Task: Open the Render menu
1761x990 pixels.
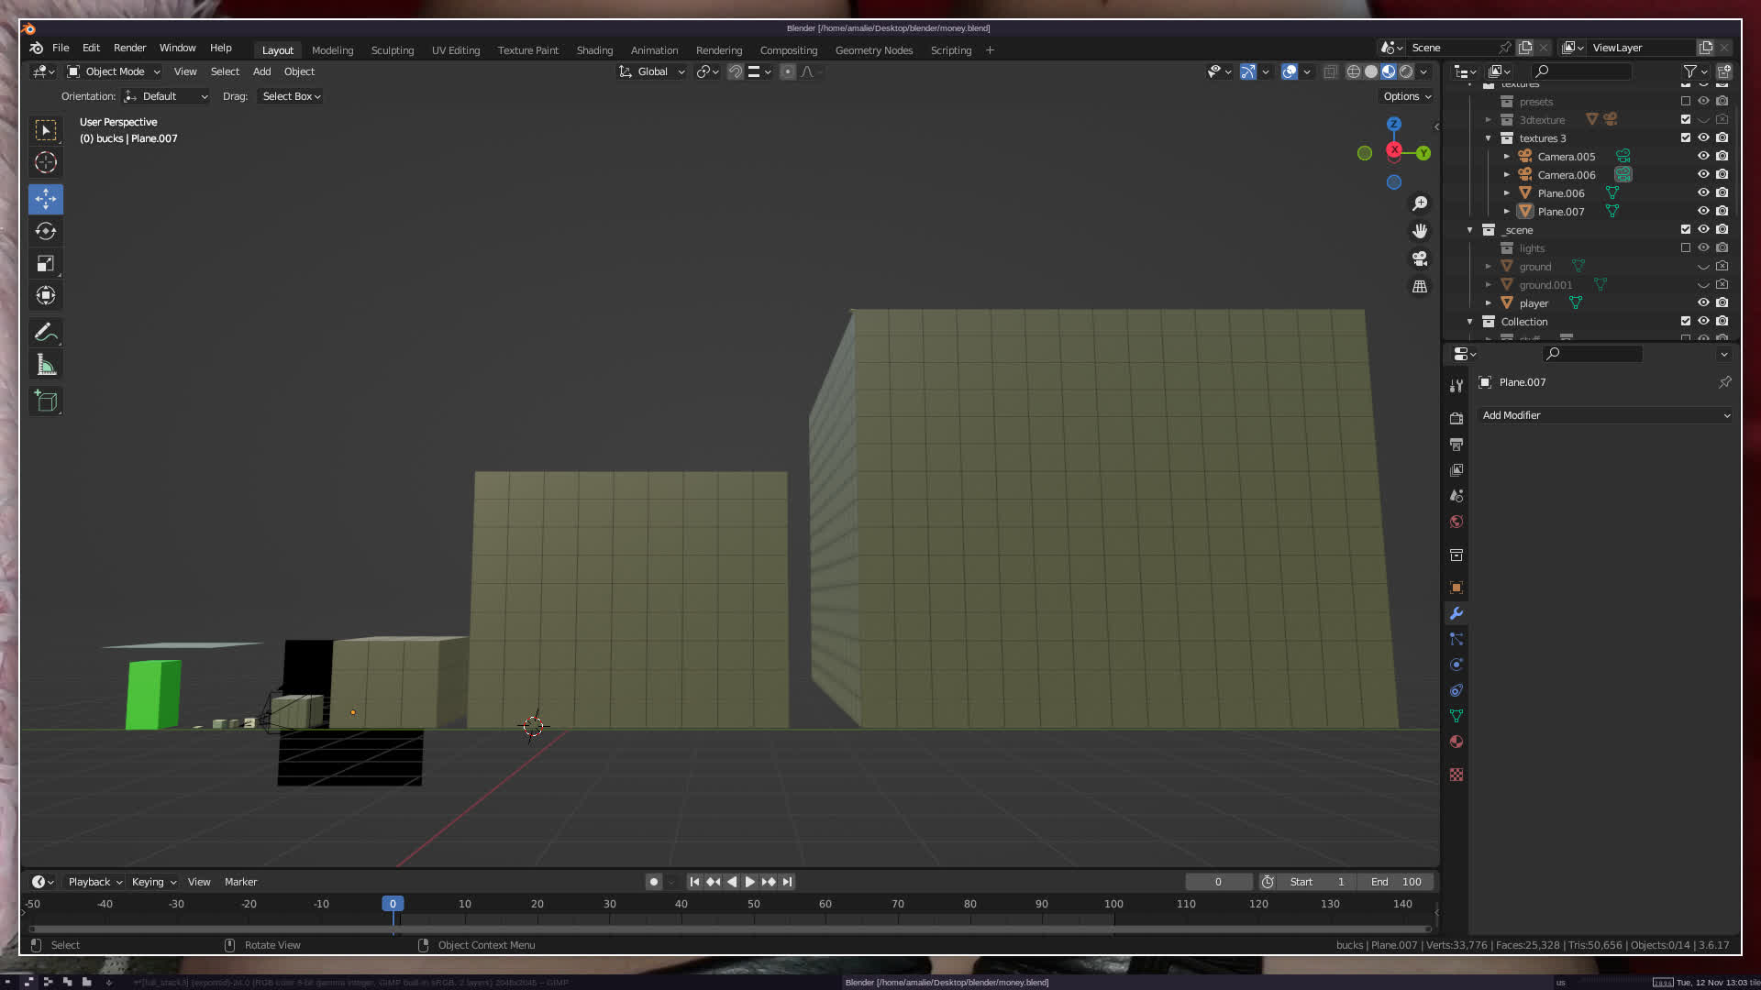Action: (x=129, y=48)
